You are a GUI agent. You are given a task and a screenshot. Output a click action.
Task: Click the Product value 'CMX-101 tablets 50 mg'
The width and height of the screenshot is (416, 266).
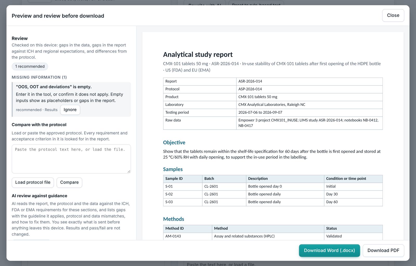[309, 97]
